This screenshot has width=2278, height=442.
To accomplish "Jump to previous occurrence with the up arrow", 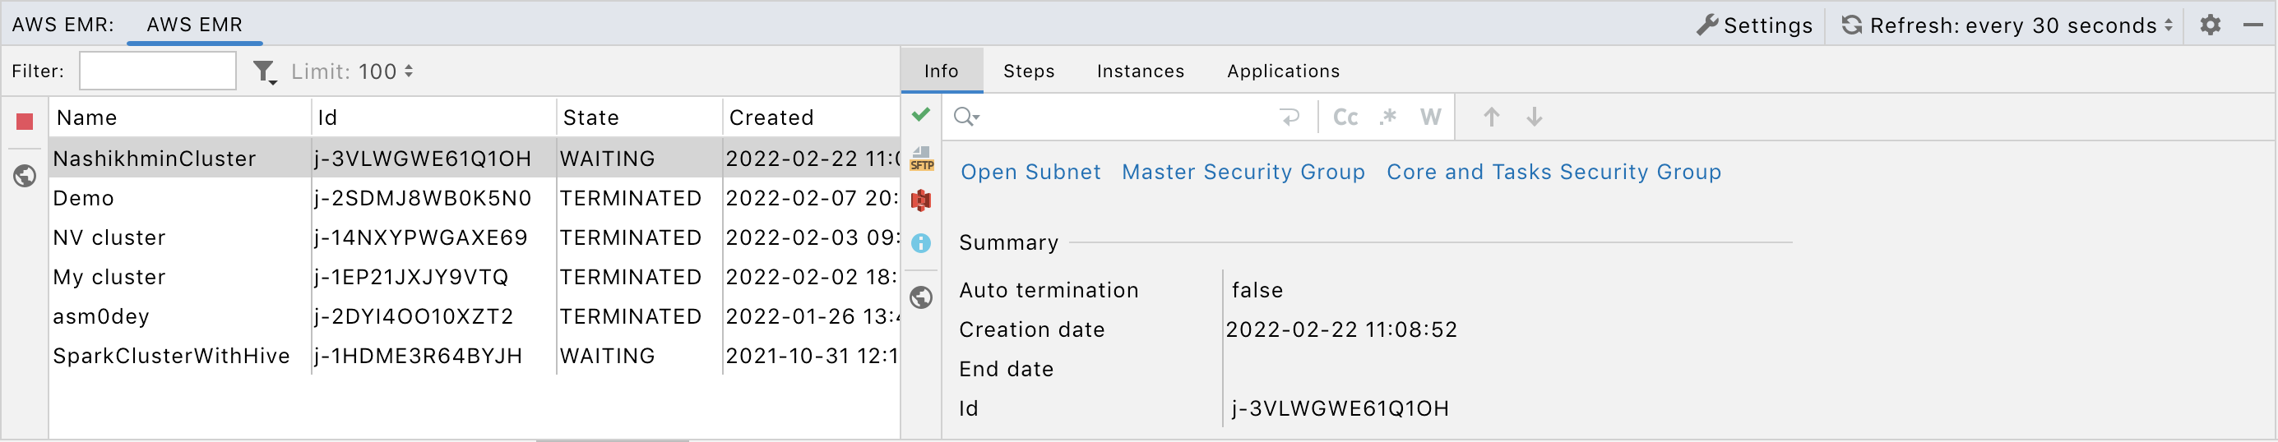I will [1491, 117].
